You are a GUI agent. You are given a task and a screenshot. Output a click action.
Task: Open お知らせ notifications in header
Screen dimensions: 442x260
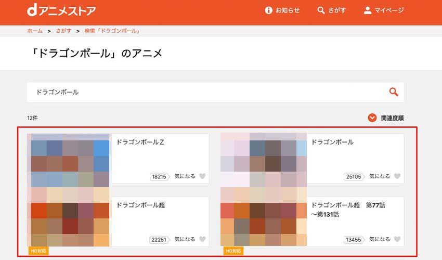tap(282, 10)
